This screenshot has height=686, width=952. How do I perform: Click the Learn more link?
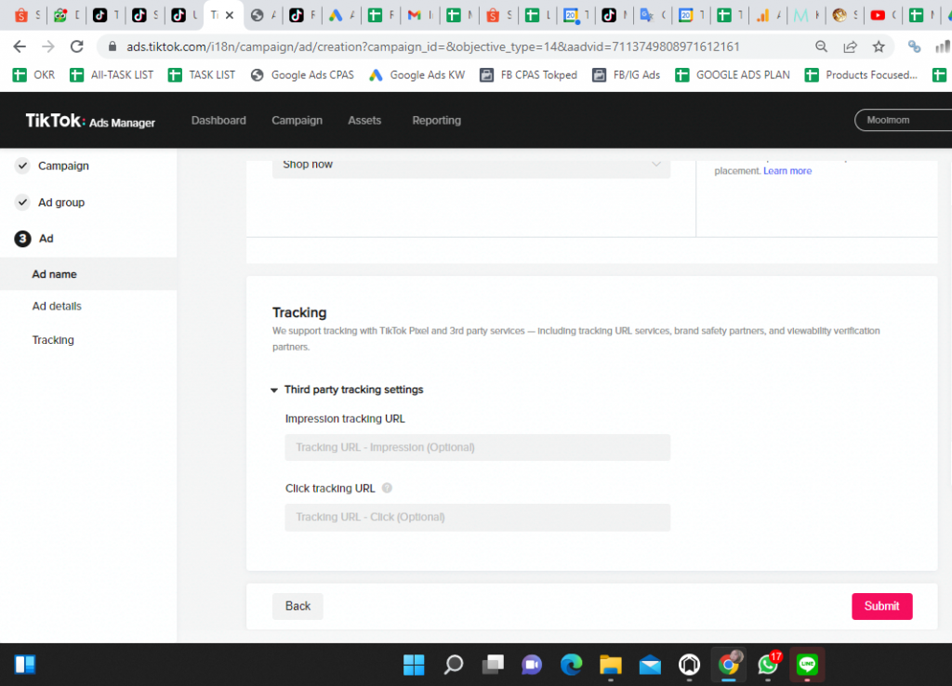(x=787, y=171)
